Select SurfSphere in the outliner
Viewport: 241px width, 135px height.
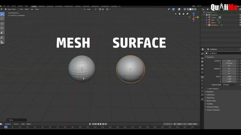[x=214, y=25]
